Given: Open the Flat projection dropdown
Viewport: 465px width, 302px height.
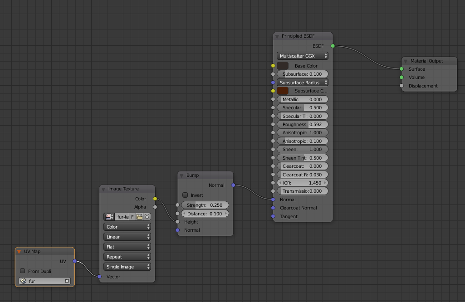Looking at the screenshot, I should [127, 247].
